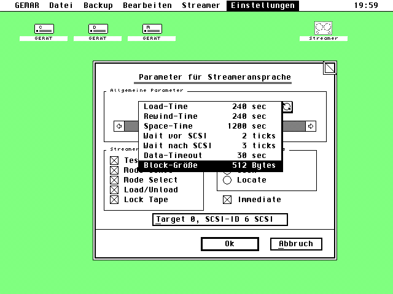Open the Backup menu
The image size is (393, 294).
98,6
